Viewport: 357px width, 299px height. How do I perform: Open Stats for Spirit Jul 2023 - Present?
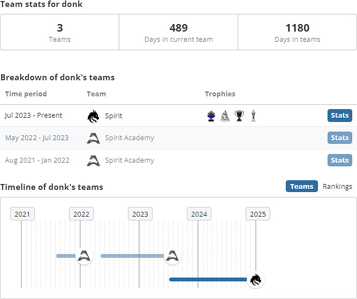(x=339, y=116)
